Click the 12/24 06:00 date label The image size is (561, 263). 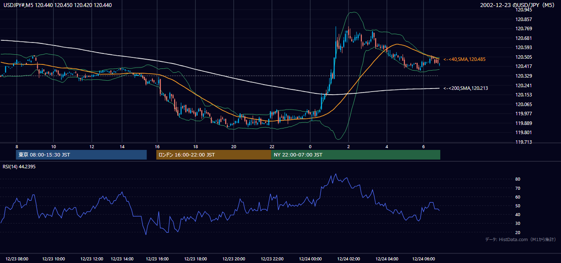tap(424, 259)
